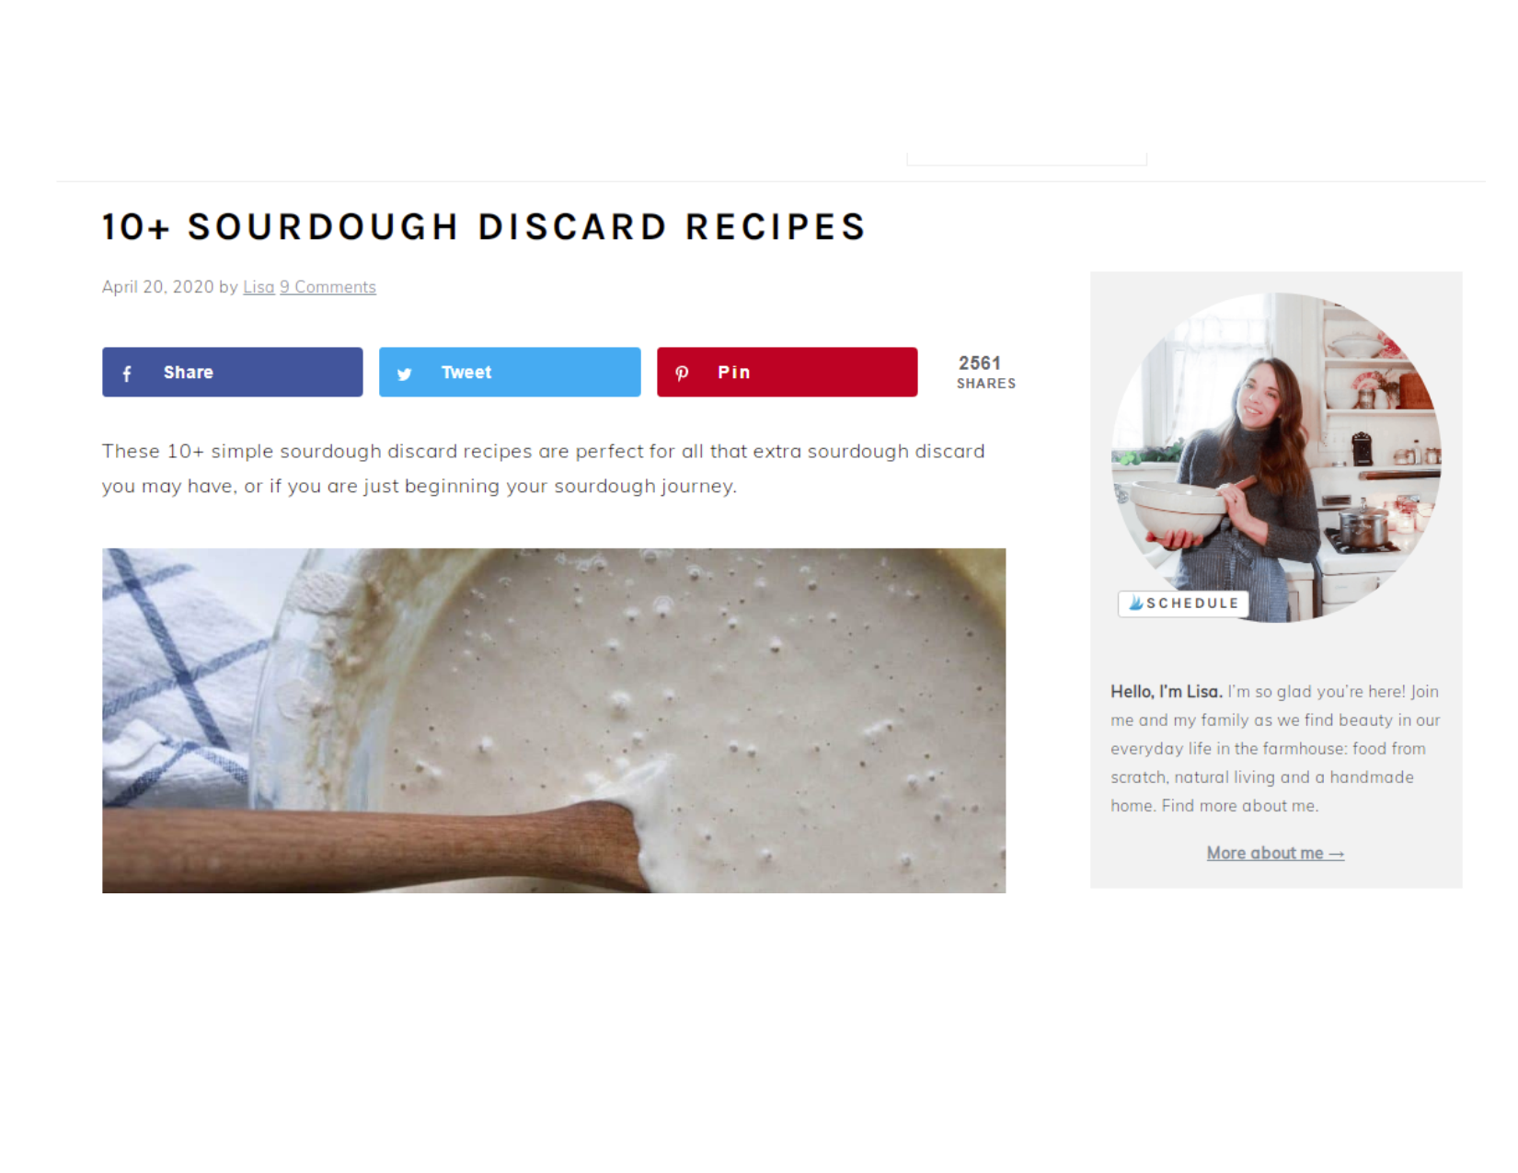Viewport: 1518px width, 1173px height.
Task: Tweet this article using the Tweet label
Action: (466, 373)
